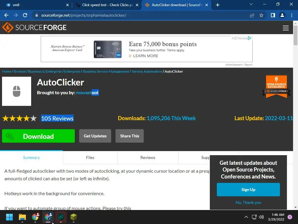This screenshot has width=298, height=224.
Task: Open the Summary tab
Action: click(31, 157)
